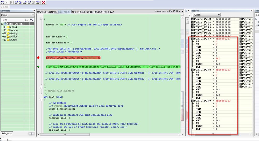The height and width of the screenshot is (141, 259).
Task: Click the editor vertical scrollbar thumb
Action: click(182, 106)
